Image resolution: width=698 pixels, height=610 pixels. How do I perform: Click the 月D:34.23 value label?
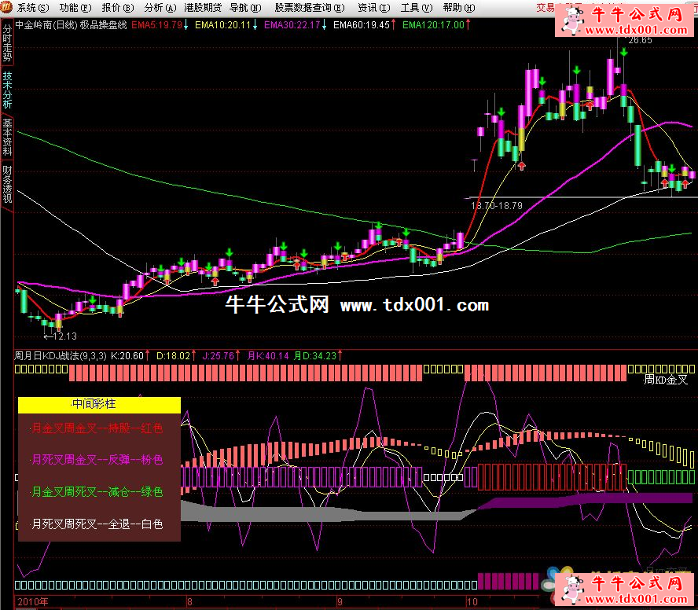coord(315,356)
